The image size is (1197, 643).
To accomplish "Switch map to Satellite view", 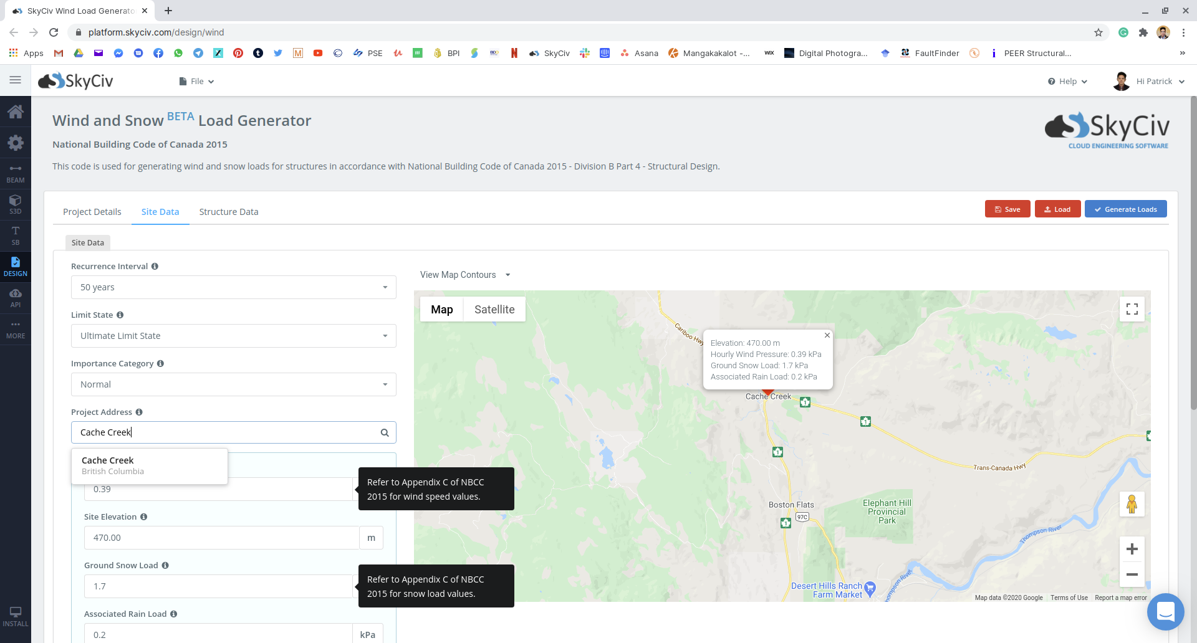I will pos(494,310).
